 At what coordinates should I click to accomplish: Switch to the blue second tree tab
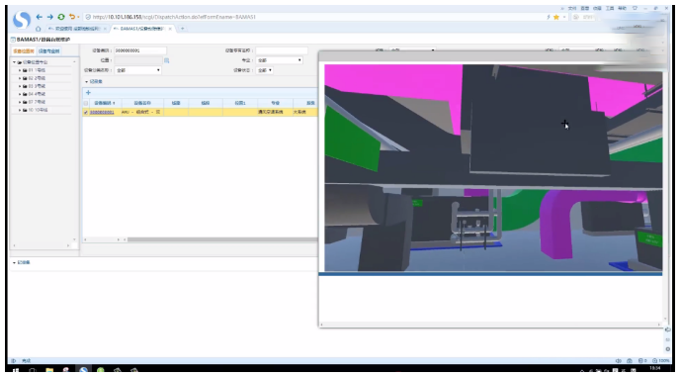point(49,51)
